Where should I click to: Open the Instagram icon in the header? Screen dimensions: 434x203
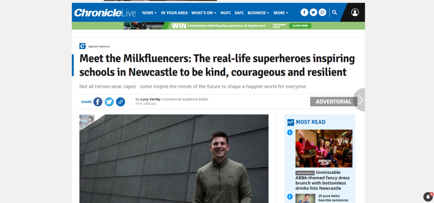[322, 12]
